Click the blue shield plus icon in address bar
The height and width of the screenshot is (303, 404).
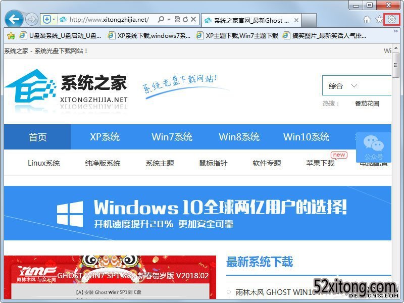point(46,19)
